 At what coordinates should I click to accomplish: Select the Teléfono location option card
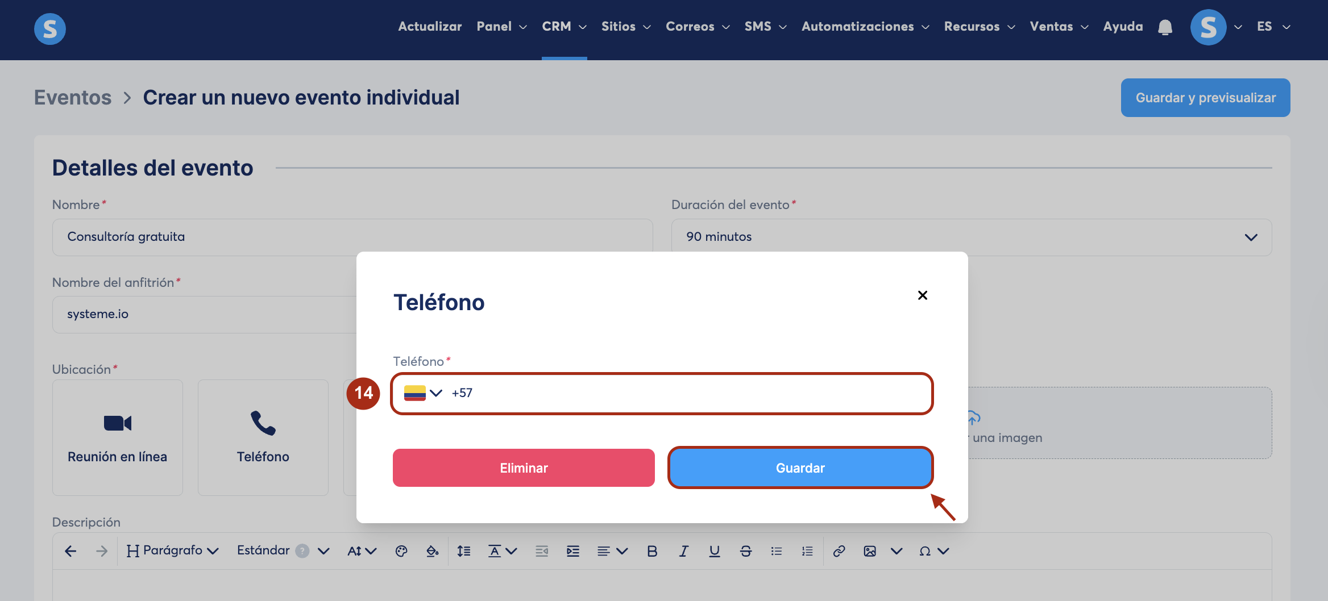[x=263, y=437]
